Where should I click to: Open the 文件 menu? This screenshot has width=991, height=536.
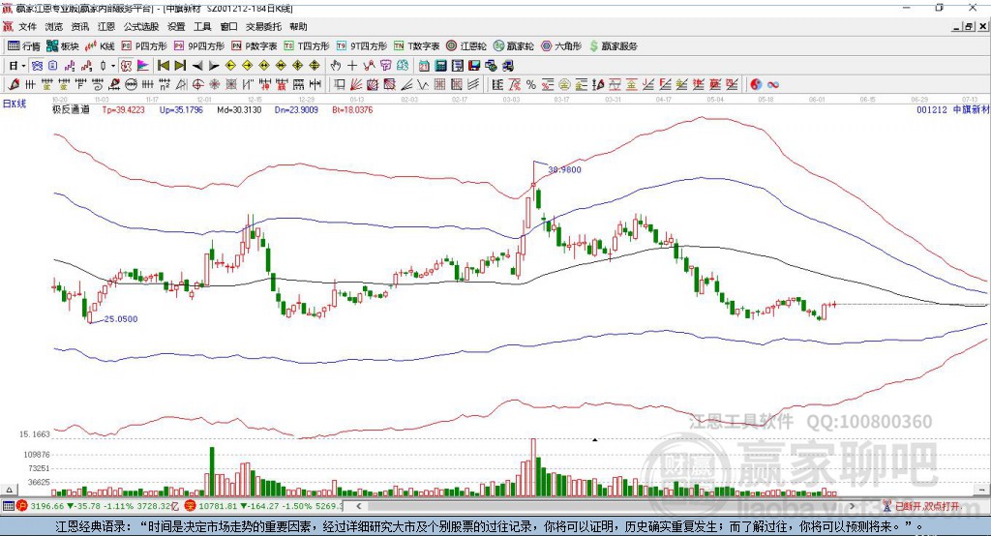click(27, 26)
